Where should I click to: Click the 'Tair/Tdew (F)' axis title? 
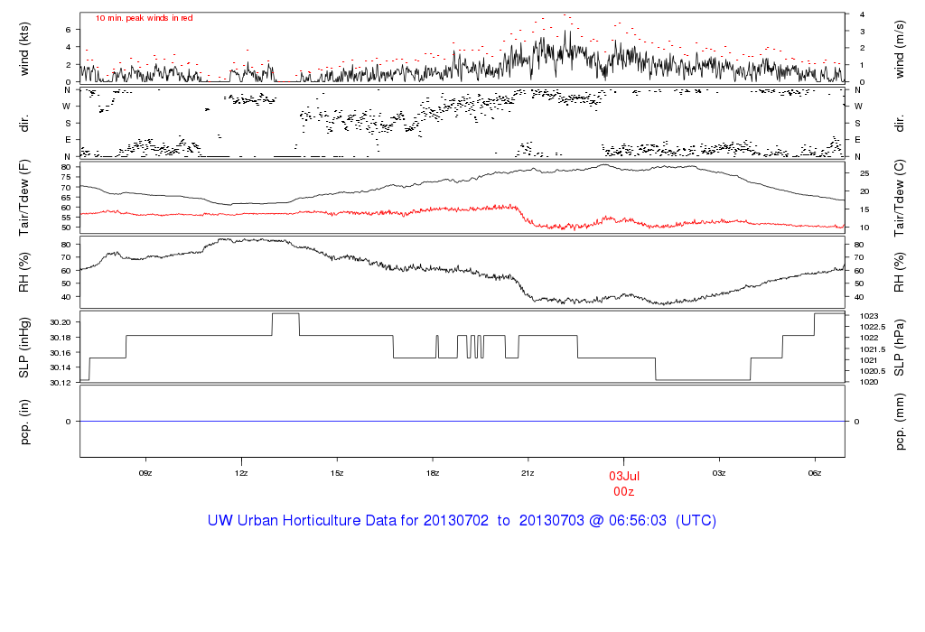24,198
